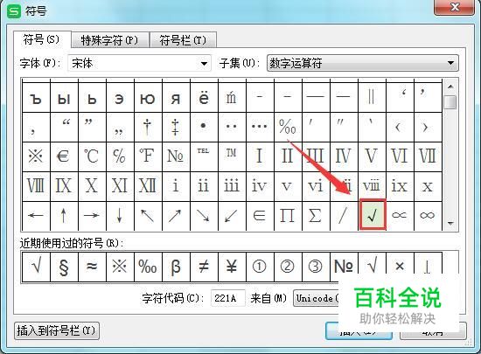This screenshot has width=481, height=354.
Task: Select the degree Celsius ℃ symbol
Action: point(92,156)
